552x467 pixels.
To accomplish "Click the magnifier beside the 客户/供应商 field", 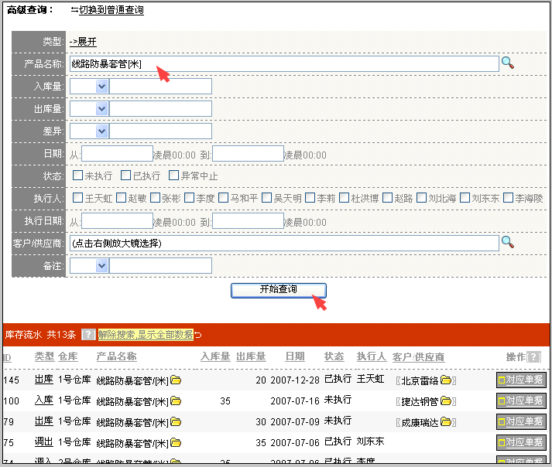I will coord(508,243).
